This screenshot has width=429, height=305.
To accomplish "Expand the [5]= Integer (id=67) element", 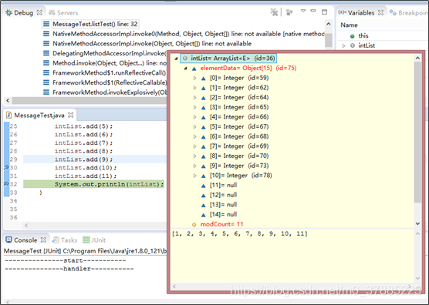I will (194, 126).
